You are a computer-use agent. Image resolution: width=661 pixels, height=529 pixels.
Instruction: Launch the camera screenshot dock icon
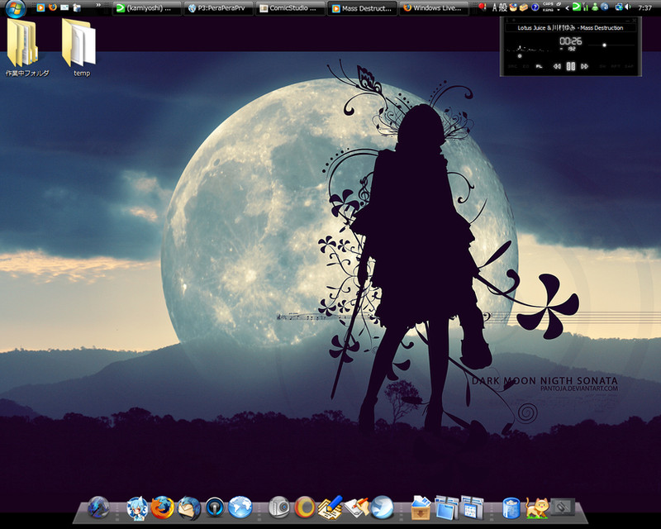coord(279,507)
